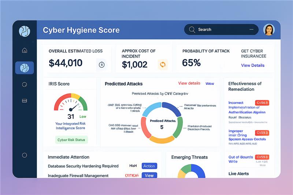Image resolution: width=293 pixels, height=195 pixels.
Task: Select the highlighted dashboard sidebar icon
Action: pyautogui.click(x=25, y=68)
